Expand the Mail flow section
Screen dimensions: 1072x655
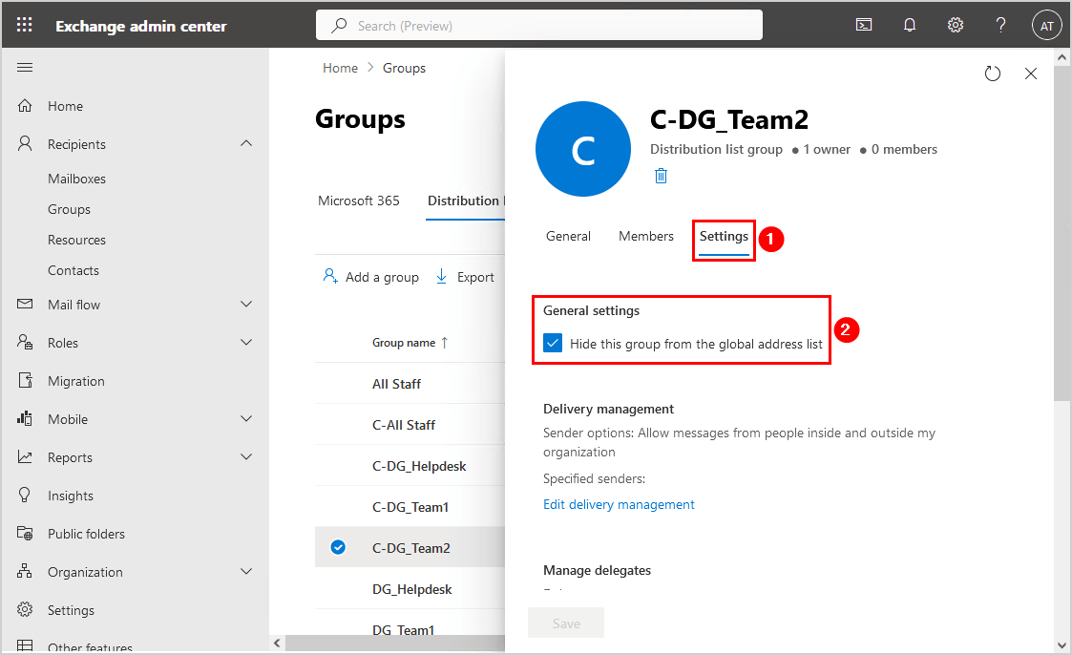coord(246,305)
